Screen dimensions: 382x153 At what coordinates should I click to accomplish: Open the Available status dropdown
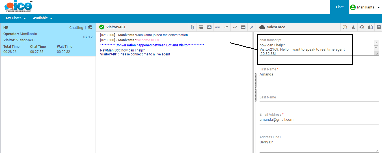click(42, 18)
